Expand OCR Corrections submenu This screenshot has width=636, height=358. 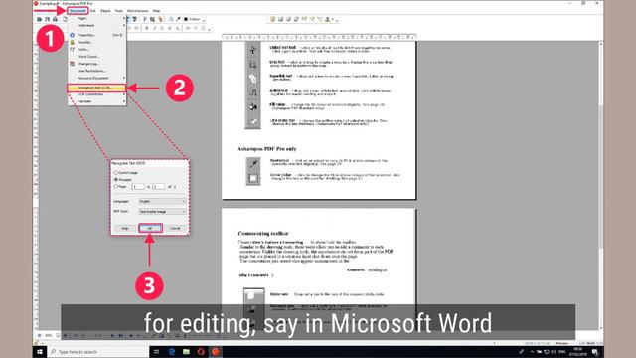[x=96, y=94]
